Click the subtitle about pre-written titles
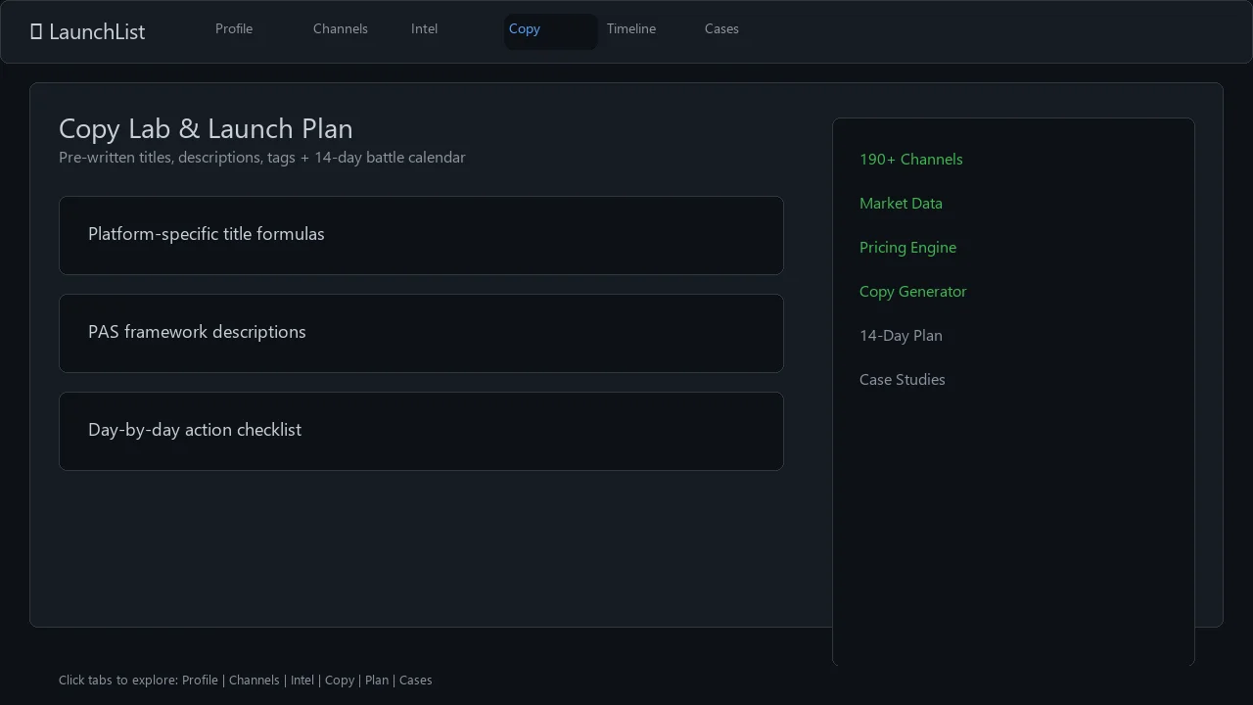1253x705 pixels. click(x=262, y=158)
